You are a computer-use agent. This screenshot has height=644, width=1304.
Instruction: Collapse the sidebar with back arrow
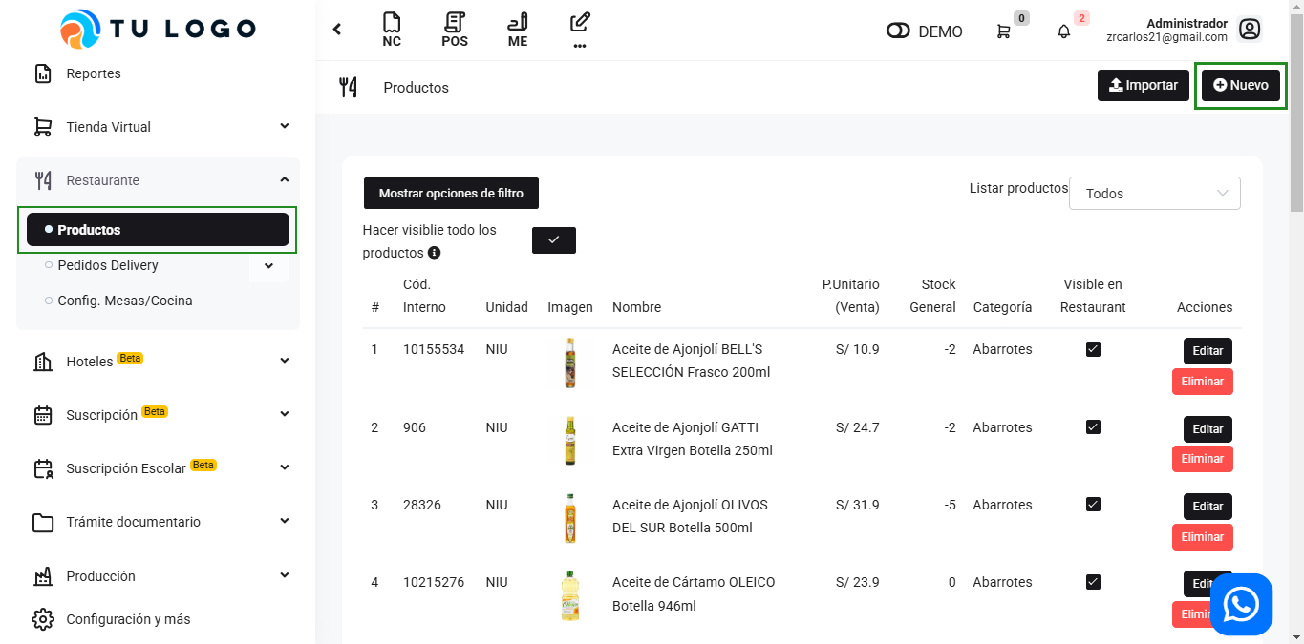click(337, 30)
